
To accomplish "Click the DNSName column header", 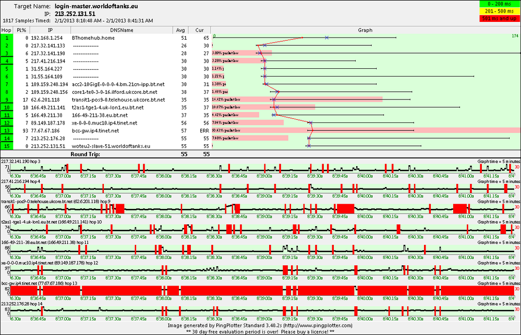I will [122, 30].
